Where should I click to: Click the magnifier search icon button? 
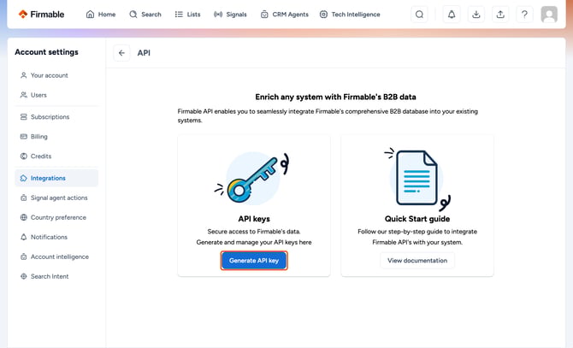pyautogui.click(x=420, y=15)
